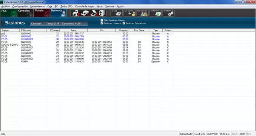
Task: Sort by Equipo column header
Action: pyautogui.click(x=10, y=30)
